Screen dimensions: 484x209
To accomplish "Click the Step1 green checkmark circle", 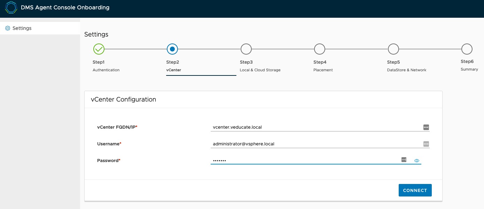I will point(99,49).
